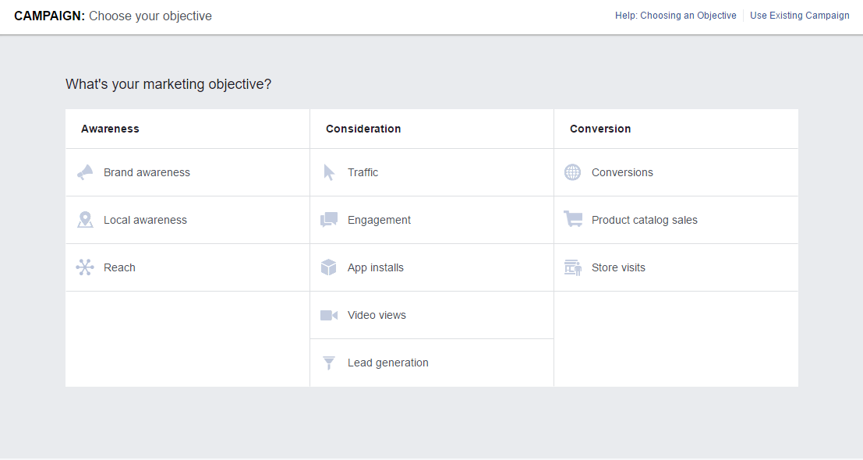Click the Use Existing Campaign link
This screenshot has width=863, height=460.
click(x=799, y=16)
